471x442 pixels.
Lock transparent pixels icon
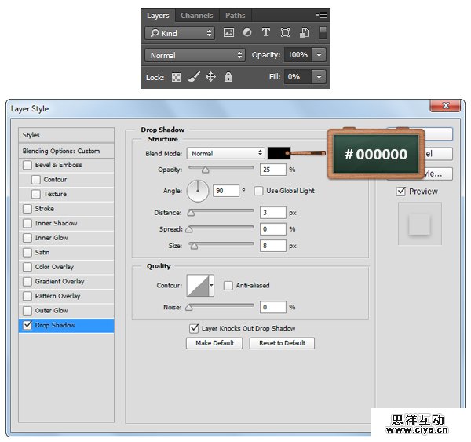pos(177,77)
